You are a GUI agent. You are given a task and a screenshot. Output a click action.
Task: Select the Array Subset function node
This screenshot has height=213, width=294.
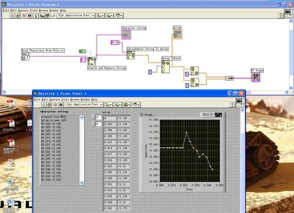166,66
